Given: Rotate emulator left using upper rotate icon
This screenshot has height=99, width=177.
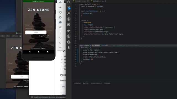Looking at the screenshot, I should [x=60, y=12].
